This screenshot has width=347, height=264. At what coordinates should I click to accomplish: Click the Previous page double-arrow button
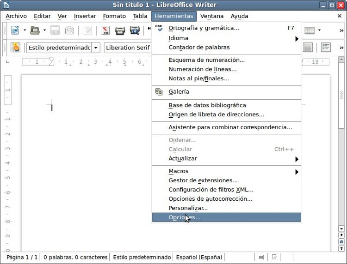click(x=341, y=235)
